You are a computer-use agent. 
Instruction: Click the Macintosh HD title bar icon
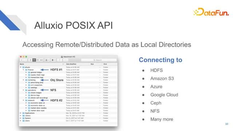tap(62, 57)
